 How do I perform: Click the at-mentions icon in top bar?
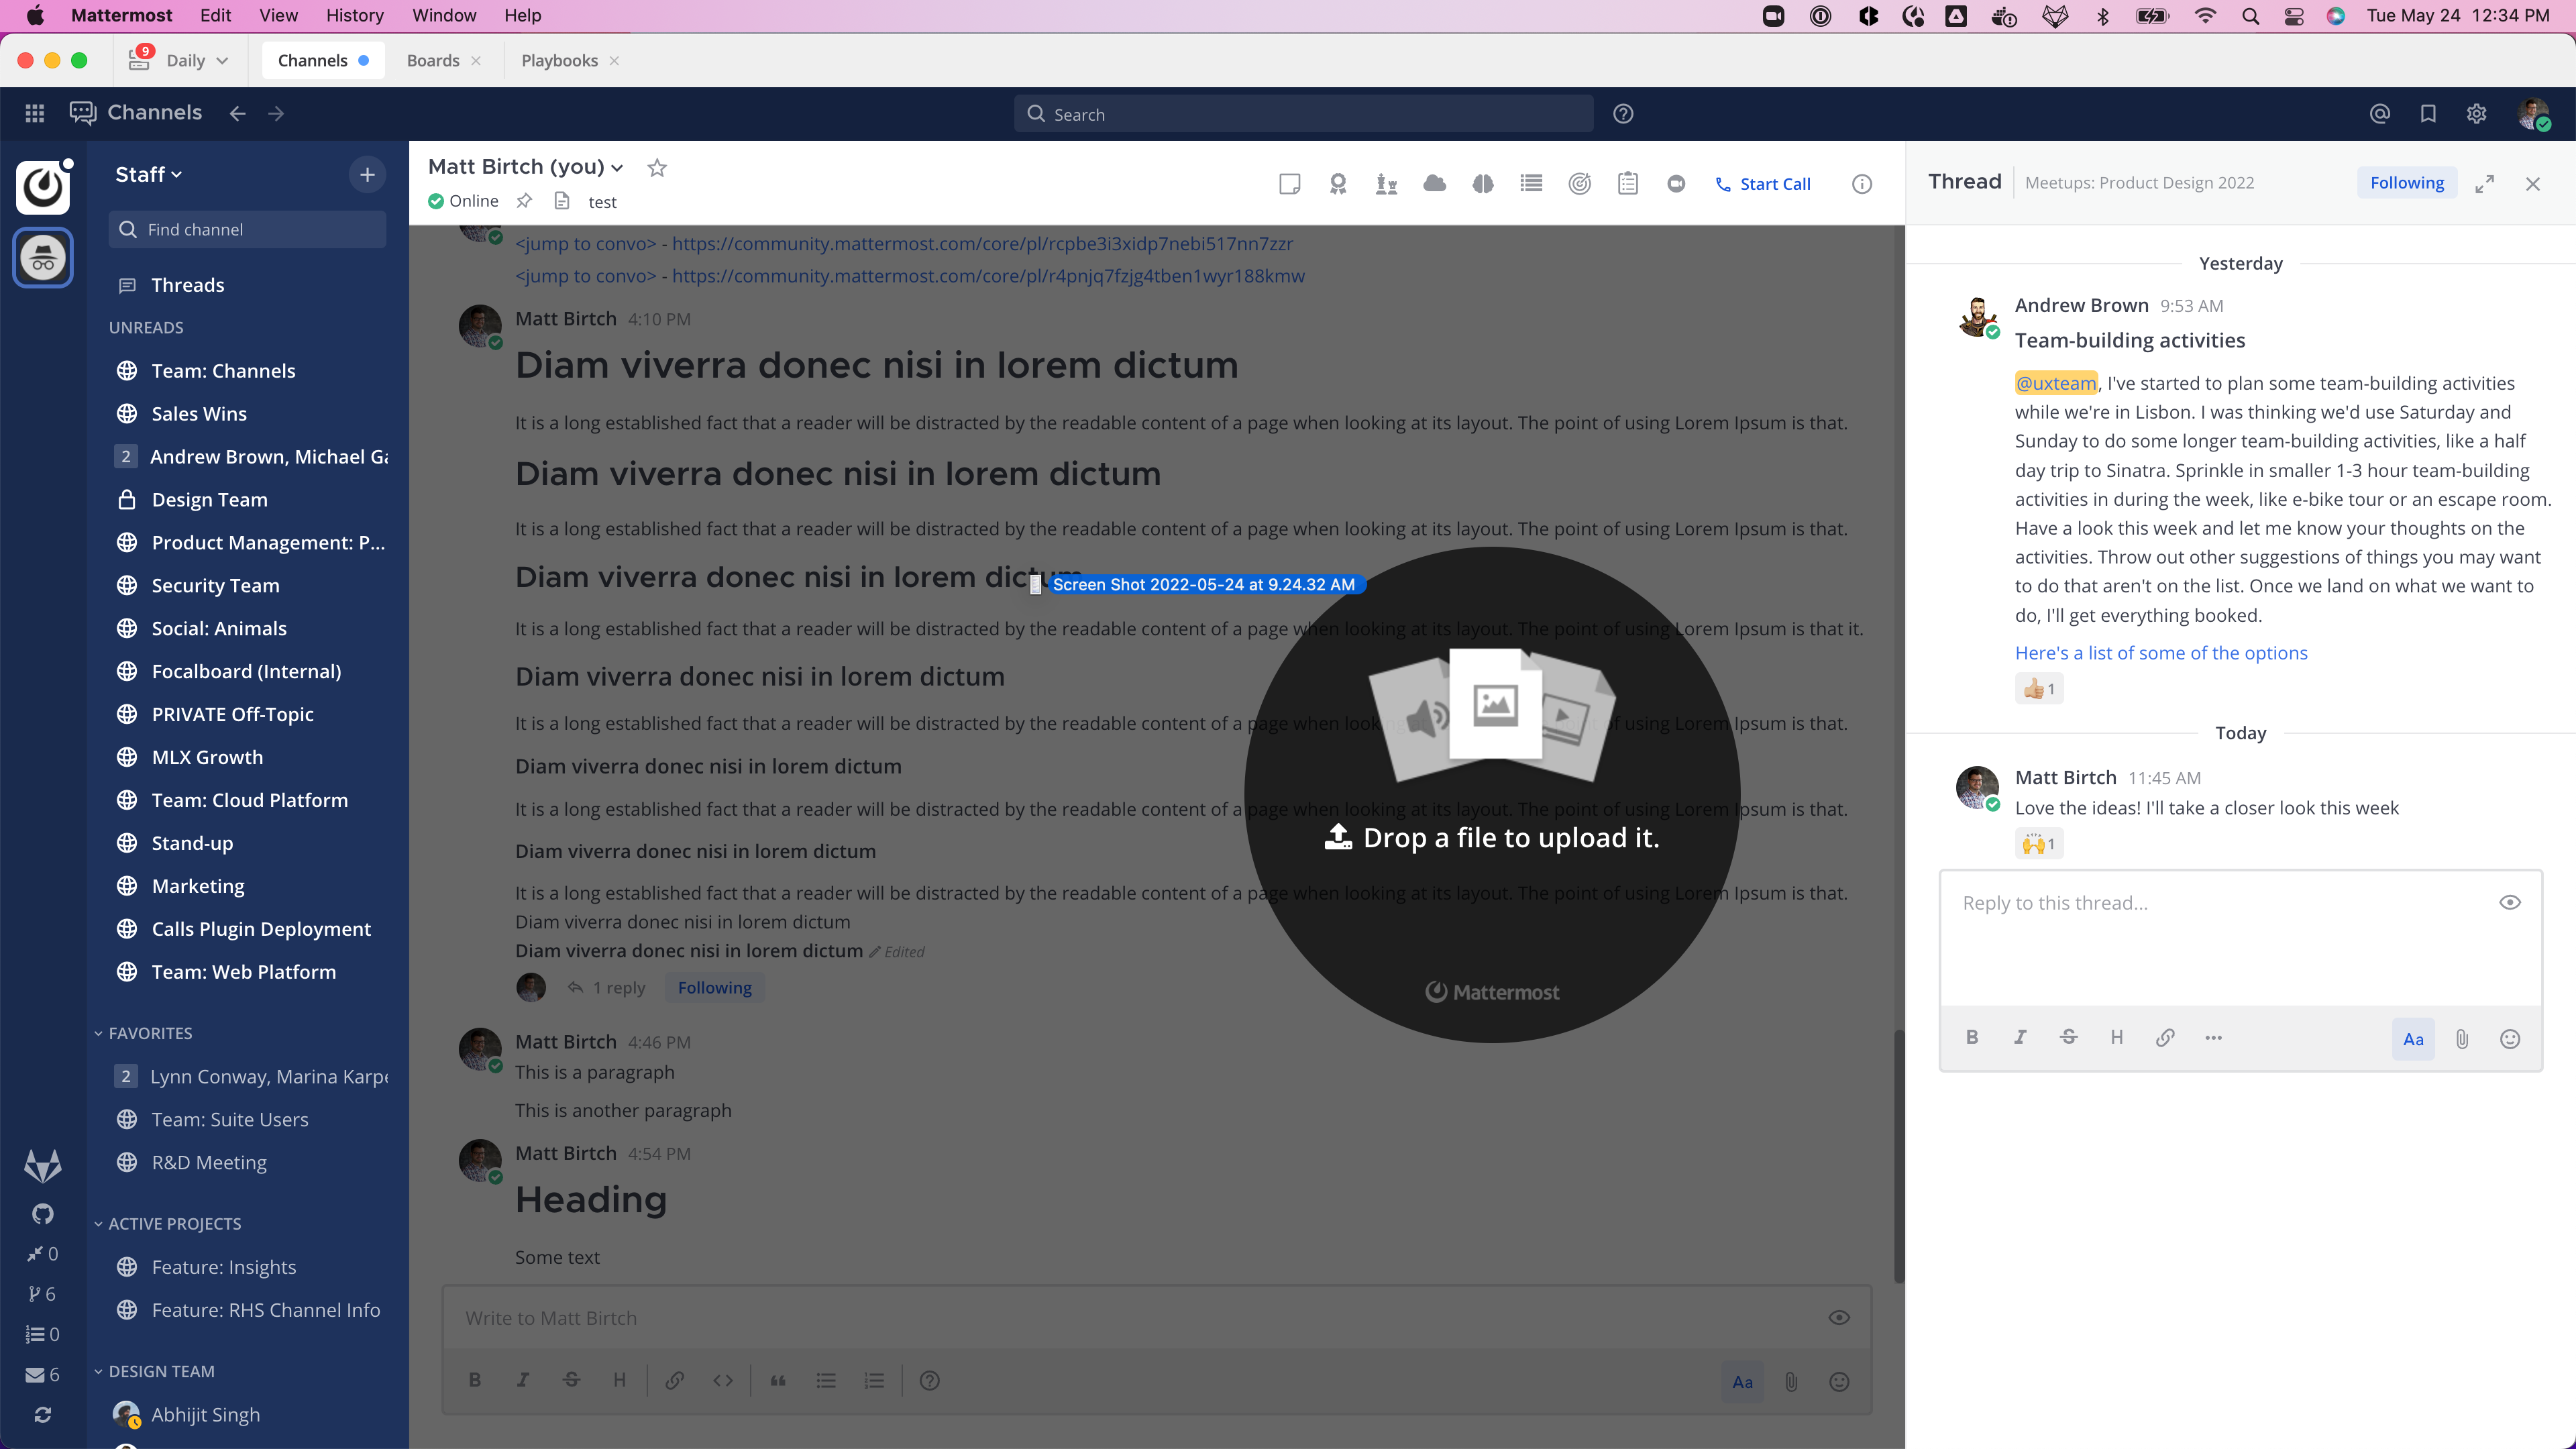[2381, 114]
